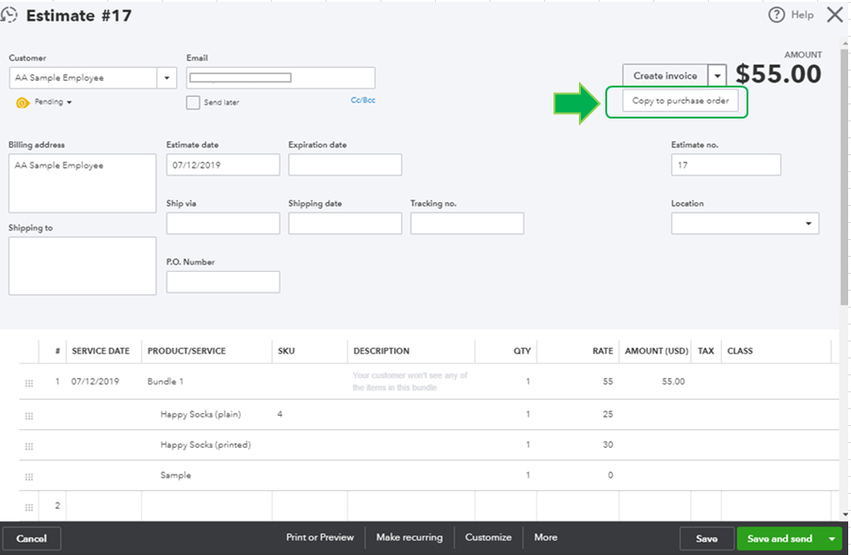Open Save and send dropdown arrow

(x=831, y=539)
